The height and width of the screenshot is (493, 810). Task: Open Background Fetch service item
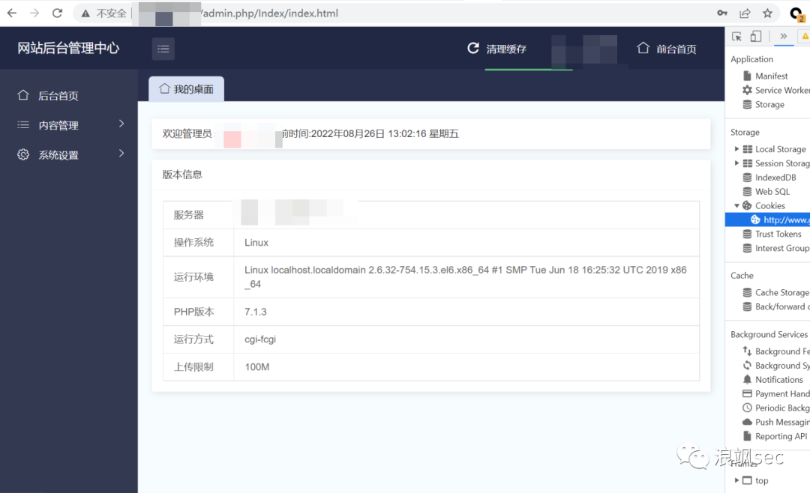click(x=776, y=351)
